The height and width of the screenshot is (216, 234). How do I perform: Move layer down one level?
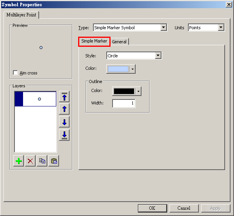click(x=64, y=122)
